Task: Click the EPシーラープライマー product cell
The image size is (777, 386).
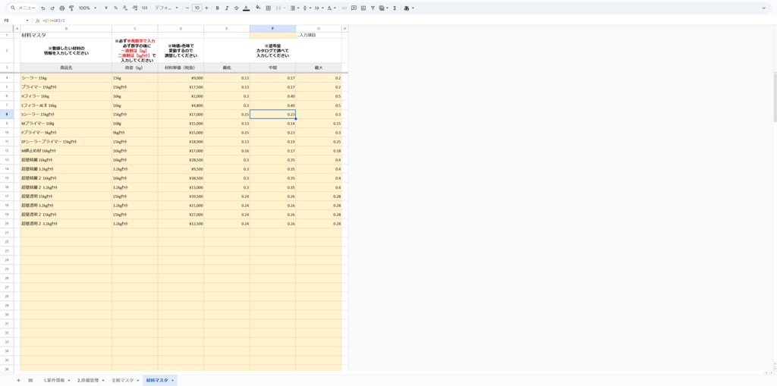Action: point(66,142)
